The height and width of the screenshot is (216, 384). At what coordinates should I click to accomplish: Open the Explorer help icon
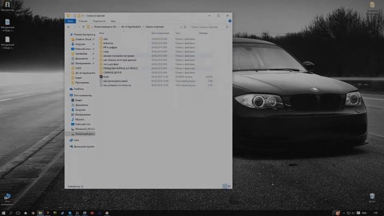coord(230,21)
